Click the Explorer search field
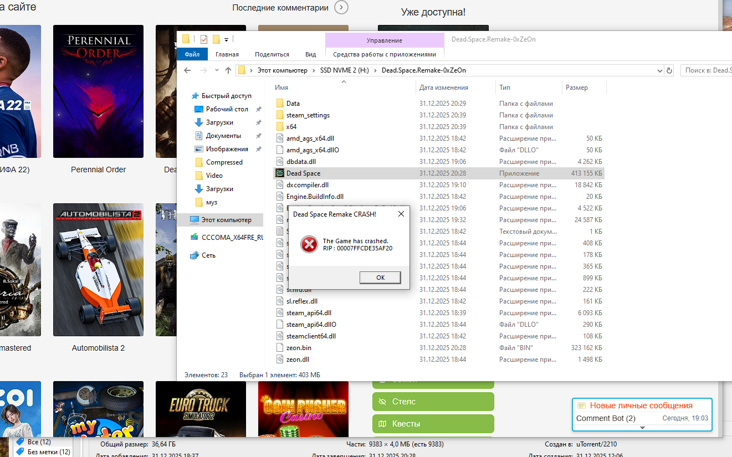The image size is (732, 457). point(707,70)
